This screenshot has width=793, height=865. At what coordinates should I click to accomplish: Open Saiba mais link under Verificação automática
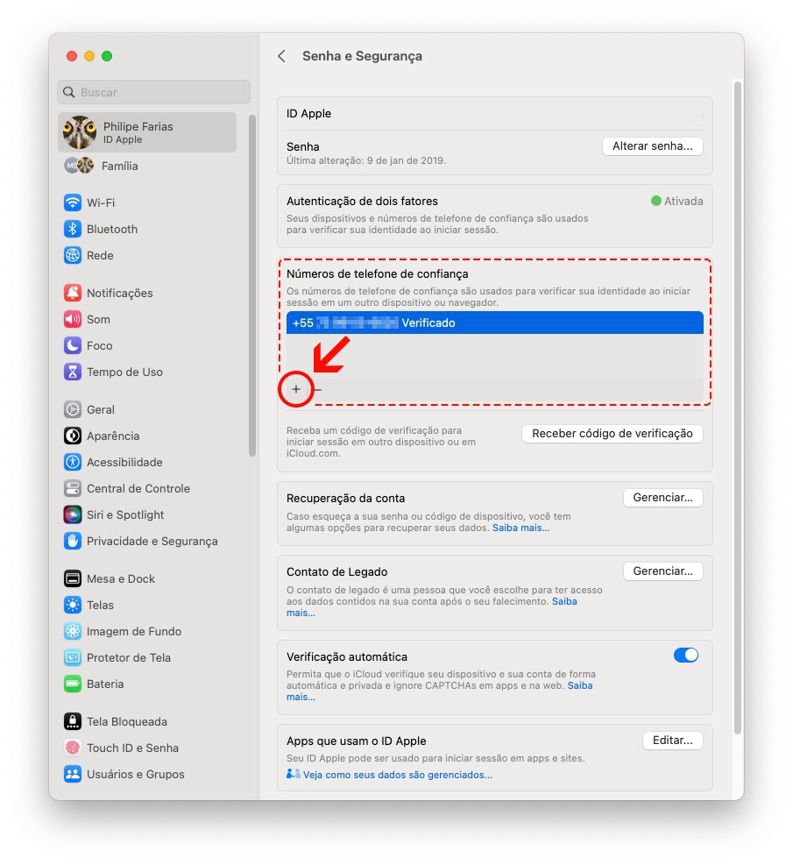[580, 685]
